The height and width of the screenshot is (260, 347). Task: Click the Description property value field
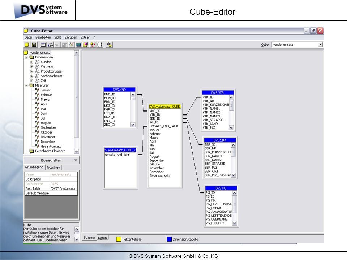64,179
